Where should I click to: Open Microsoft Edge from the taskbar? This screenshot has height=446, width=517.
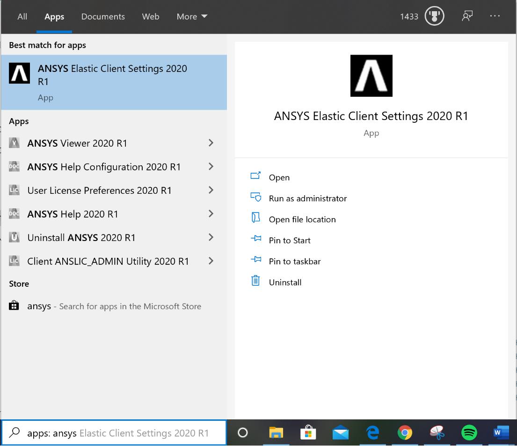point(373,432)
